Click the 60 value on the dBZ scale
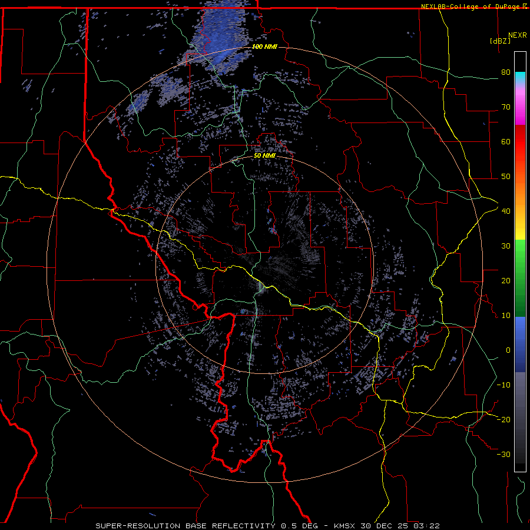Image resolution: width=530 pixels, height=530 pixels. click(506, 141)
